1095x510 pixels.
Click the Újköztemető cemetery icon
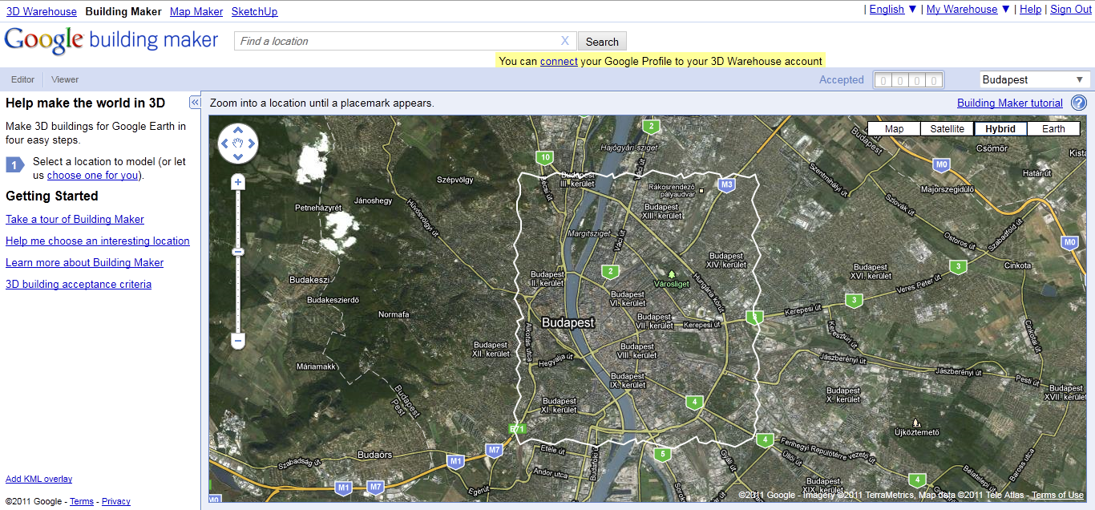[x=916, y=423]
